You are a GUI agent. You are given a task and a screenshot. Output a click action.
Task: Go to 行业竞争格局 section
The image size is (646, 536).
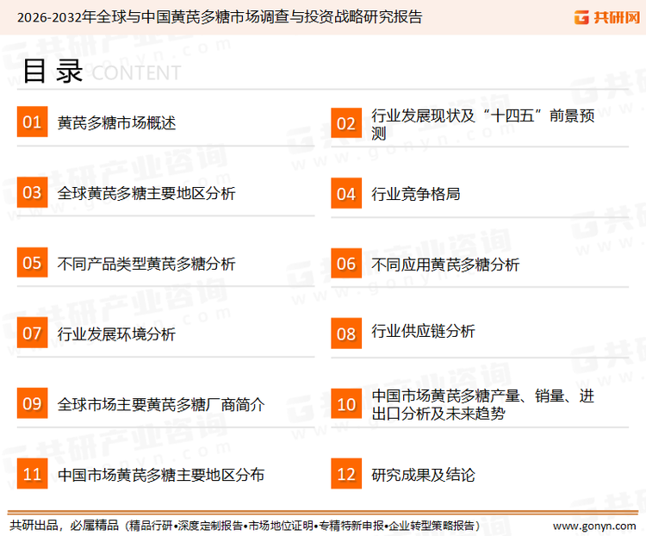coord(415,193)
